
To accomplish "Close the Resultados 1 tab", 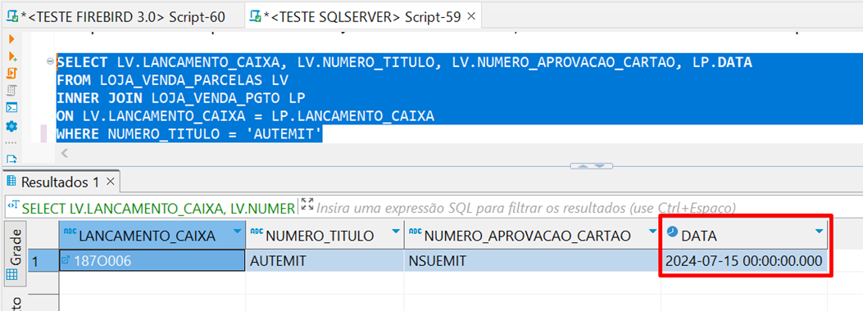I will tap(110, 182).
